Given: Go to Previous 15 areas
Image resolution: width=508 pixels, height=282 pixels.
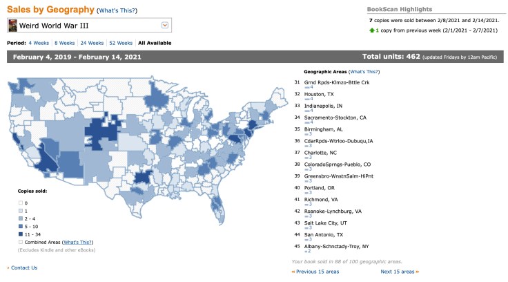Looking at the screenshot, I should [x=315, y=272].
